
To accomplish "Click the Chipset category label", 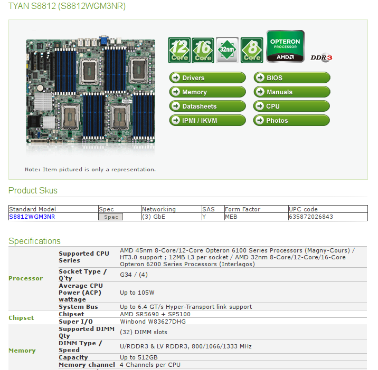I will [21, 318].
